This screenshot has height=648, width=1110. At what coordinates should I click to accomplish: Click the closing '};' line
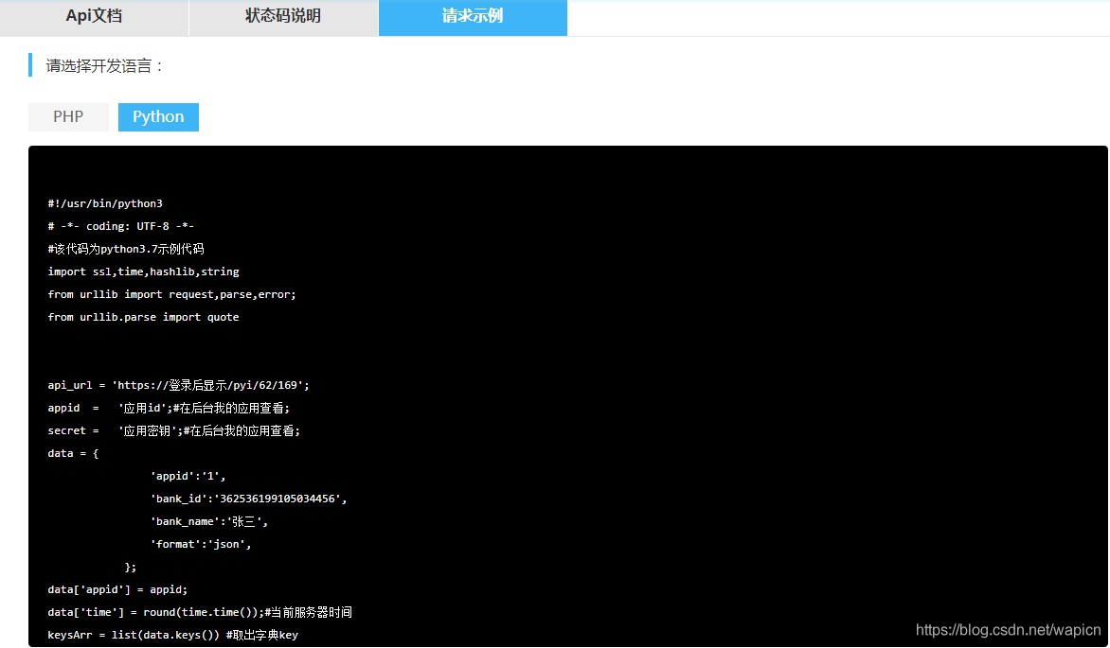[x=131, y=568]
